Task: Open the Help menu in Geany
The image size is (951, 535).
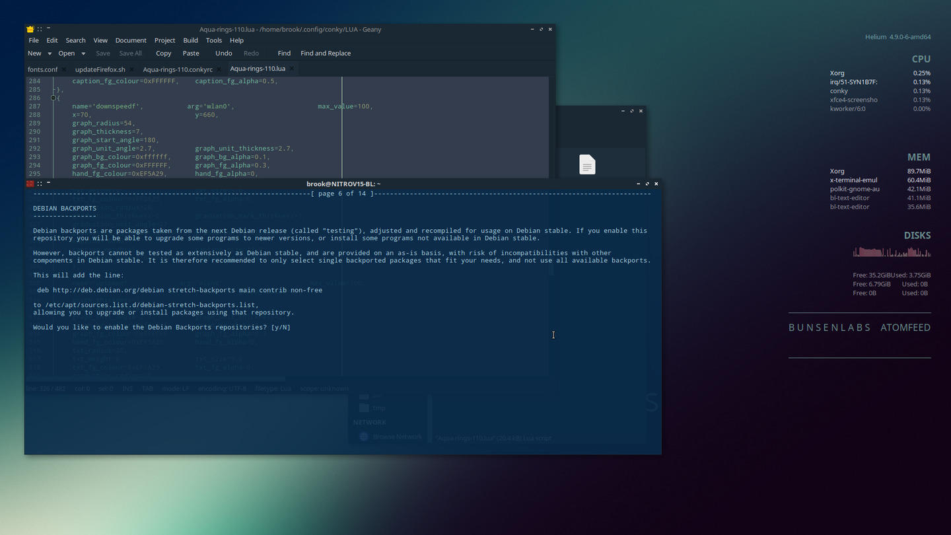Action: coord(236,40)
